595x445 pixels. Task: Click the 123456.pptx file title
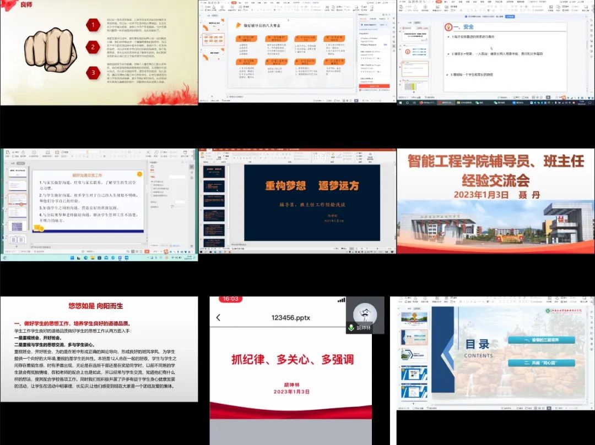tap(290, 318)
